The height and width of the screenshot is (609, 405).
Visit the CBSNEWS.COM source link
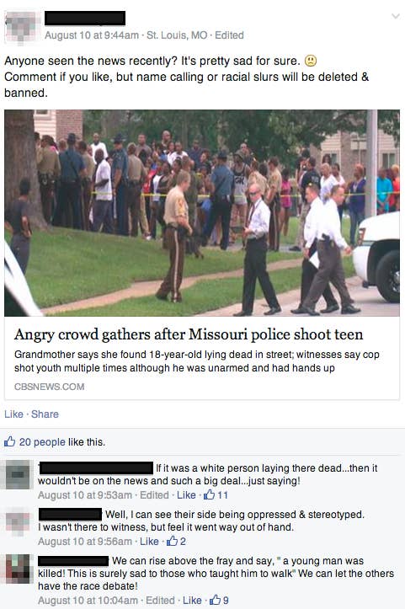click(x=50, y=387)
